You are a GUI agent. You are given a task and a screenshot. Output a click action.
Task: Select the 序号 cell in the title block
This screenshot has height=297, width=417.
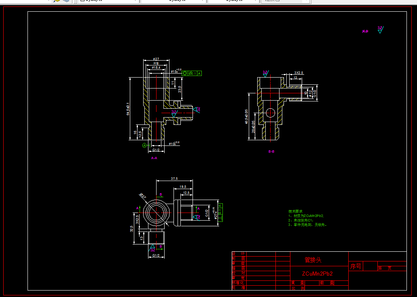coord(356,266)
